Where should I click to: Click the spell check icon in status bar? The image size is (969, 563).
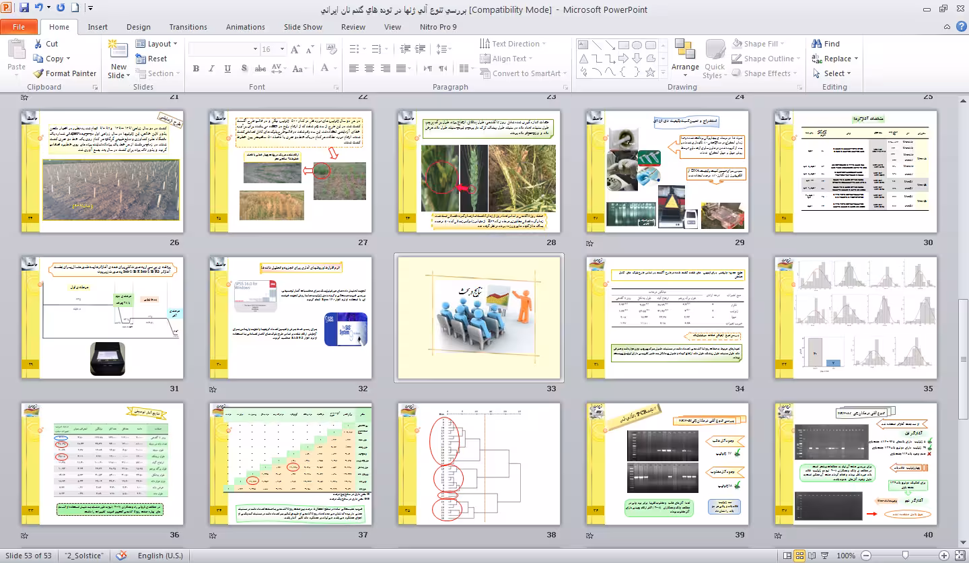[x=121, y=556]
